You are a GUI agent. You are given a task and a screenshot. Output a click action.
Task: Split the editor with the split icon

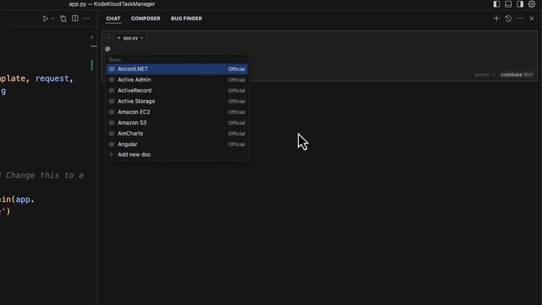[x=75, y=19]
